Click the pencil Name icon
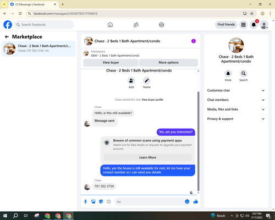Image resolution: width=275 pixels, height=220 pixels. [x=147, y=80]
